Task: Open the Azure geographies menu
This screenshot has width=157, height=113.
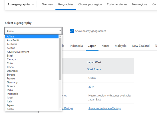Action: (x=21, y=4)
